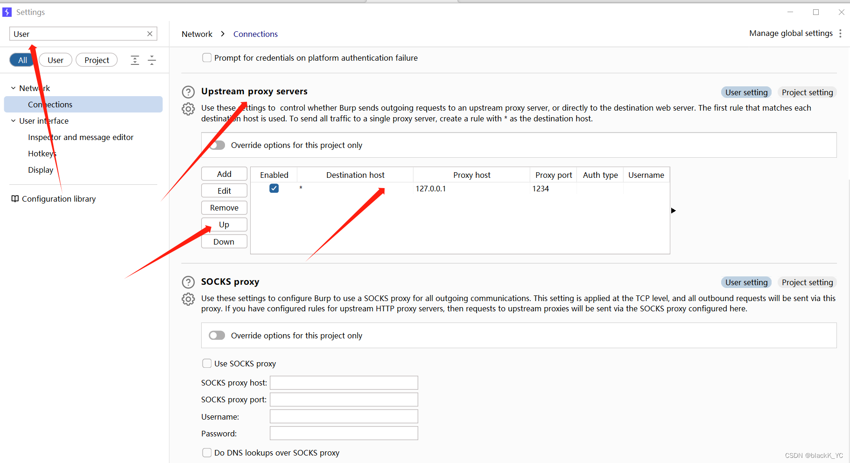Select the User filter pill

56,60
